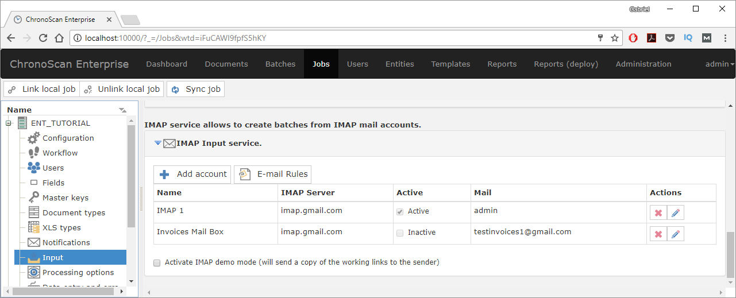This screenshot has height=298, width=736.
Task: Click the Name column sort arrow in tree
Action: coord(122,110)
